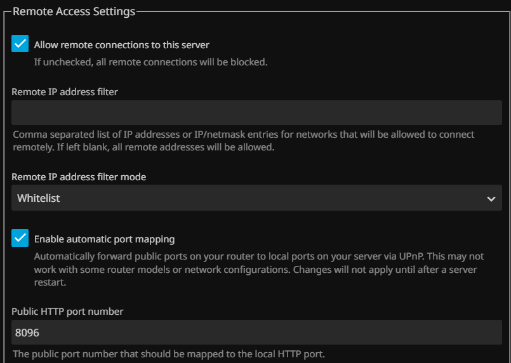This screenshot has width=511, height=363.
Task: Uncheck the Allow remote connections checkbox
Action: click(20, 44)
